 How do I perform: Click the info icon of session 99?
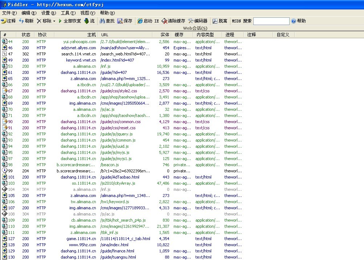[x=4, y=171]
